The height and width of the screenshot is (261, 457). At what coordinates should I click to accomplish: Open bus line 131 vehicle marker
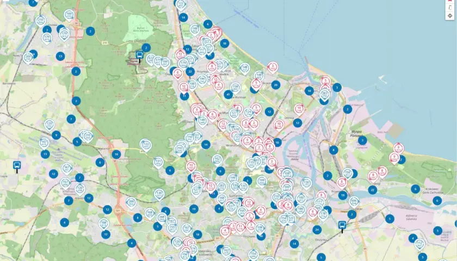pos(158,162)
